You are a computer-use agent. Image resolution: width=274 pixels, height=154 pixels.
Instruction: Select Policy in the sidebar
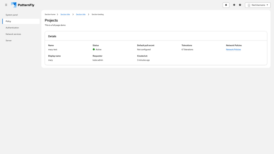tap(9, 21)
